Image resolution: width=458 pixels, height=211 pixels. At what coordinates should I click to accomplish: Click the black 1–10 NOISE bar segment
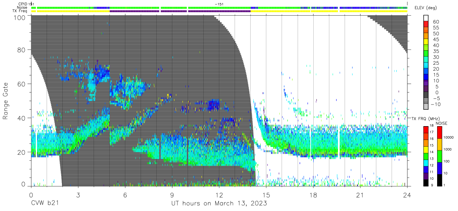(439, 179)
